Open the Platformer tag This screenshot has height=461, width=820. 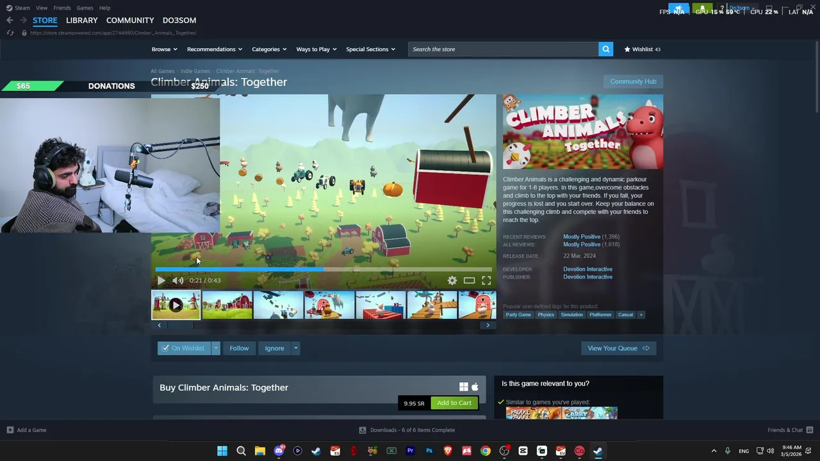[600, 314]
